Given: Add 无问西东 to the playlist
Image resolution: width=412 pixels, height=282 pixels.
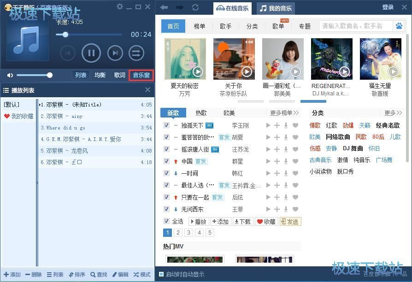Looking at the screenshot, I should [277, 209].
